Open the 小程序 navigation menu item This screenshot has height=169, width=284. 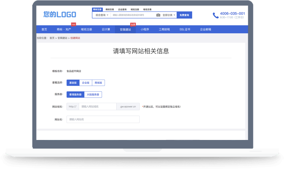145,29
